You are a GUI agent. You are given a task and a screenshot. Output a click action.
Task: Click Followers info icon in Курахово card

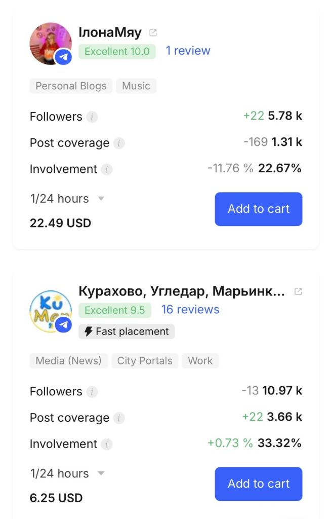tap(92, 392)
